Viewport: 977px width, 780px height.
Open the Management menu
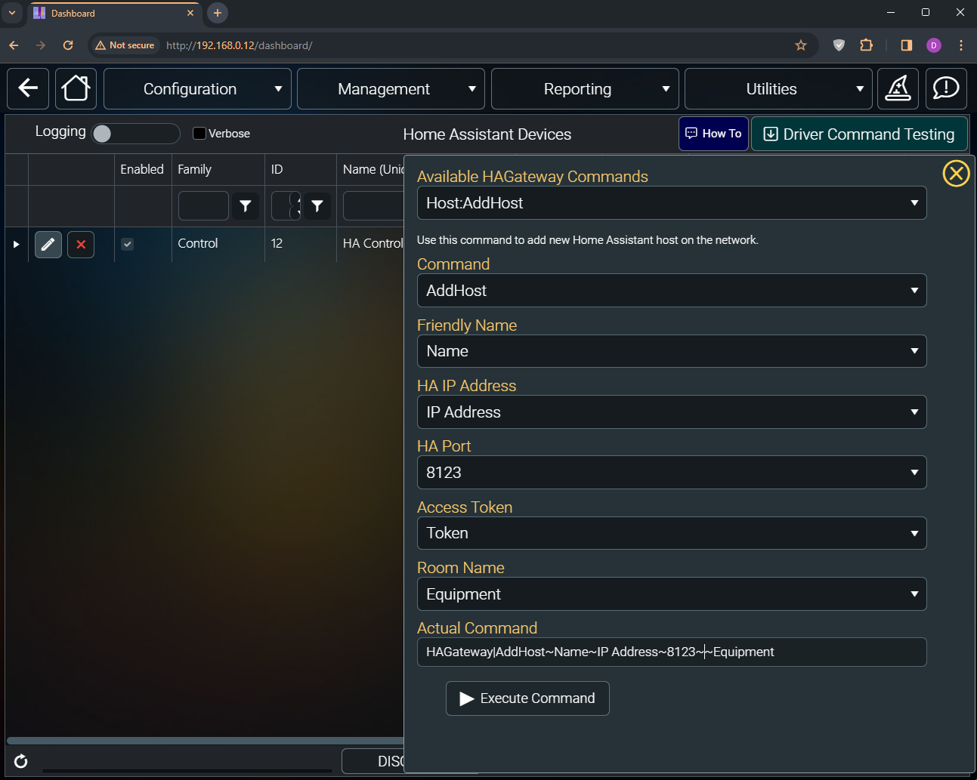[391, 88]
